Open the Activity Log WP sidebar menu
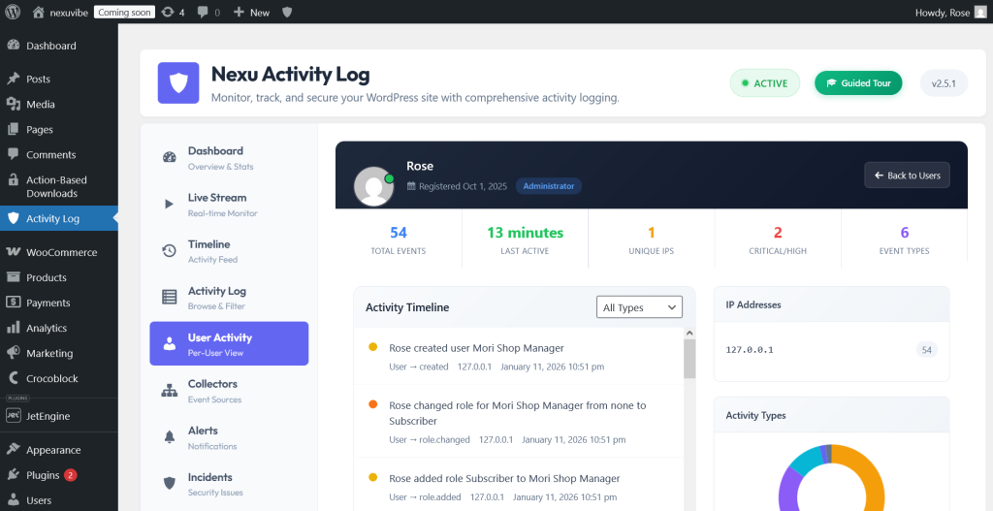 [59, 218]
